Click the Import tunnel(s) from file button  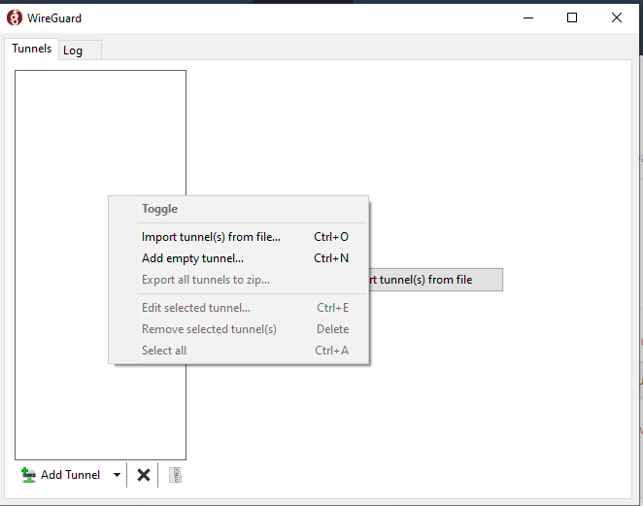click(435, 280)
